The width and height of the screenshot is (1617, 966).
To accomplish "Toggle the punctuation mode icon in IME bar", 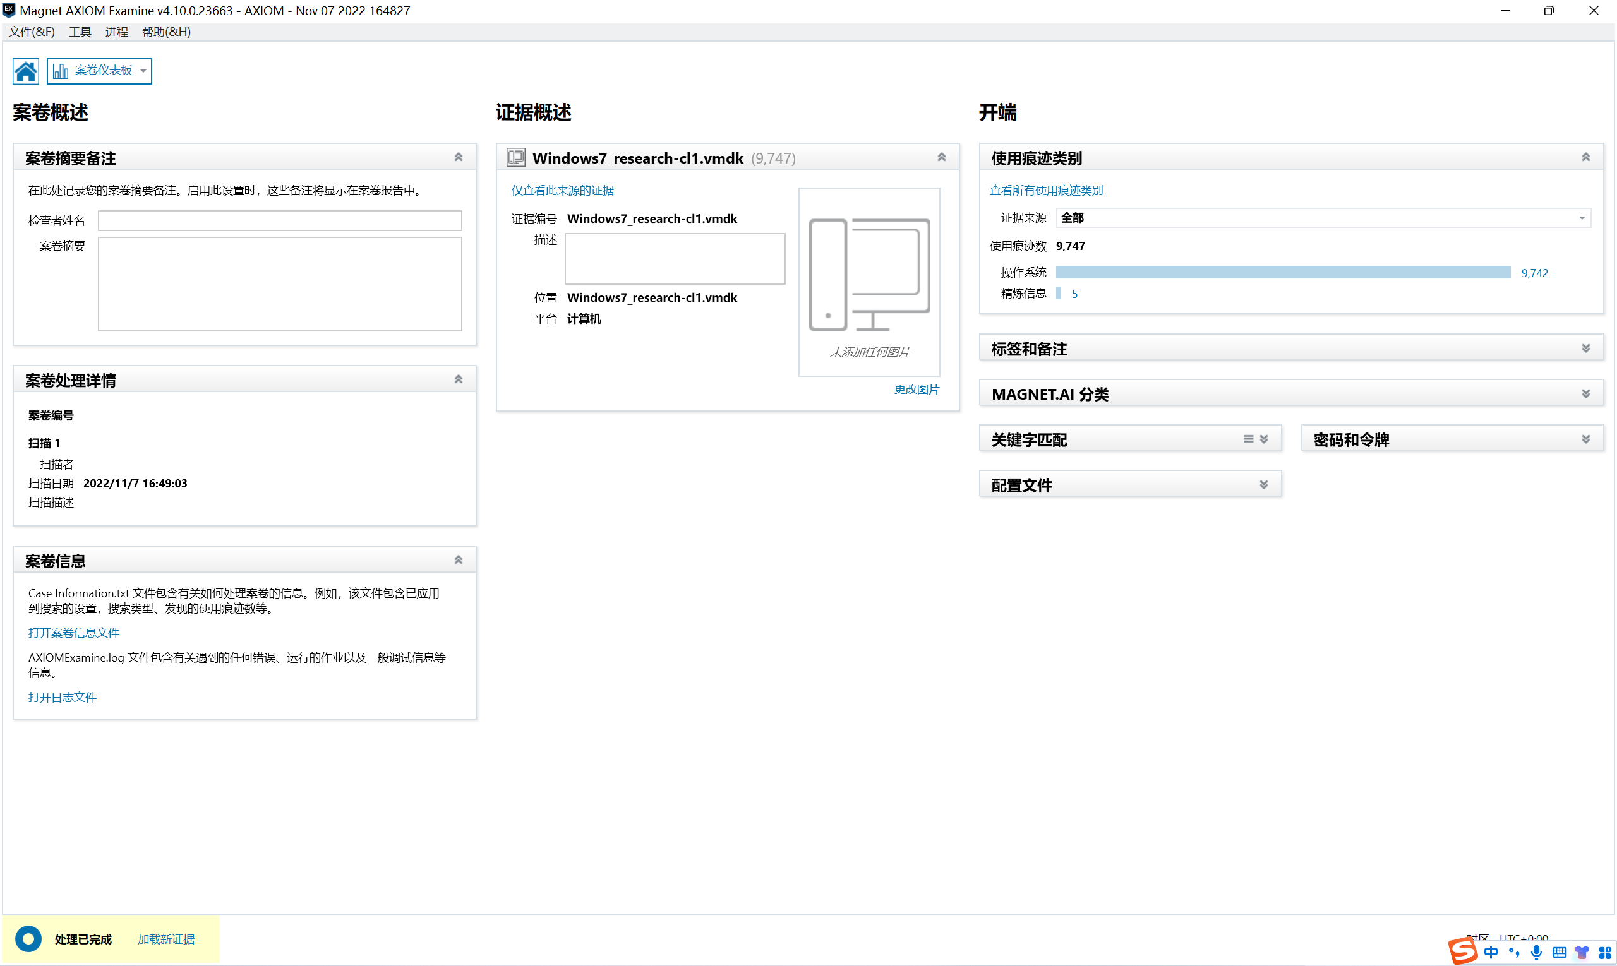I will (x=1513, y=952).
